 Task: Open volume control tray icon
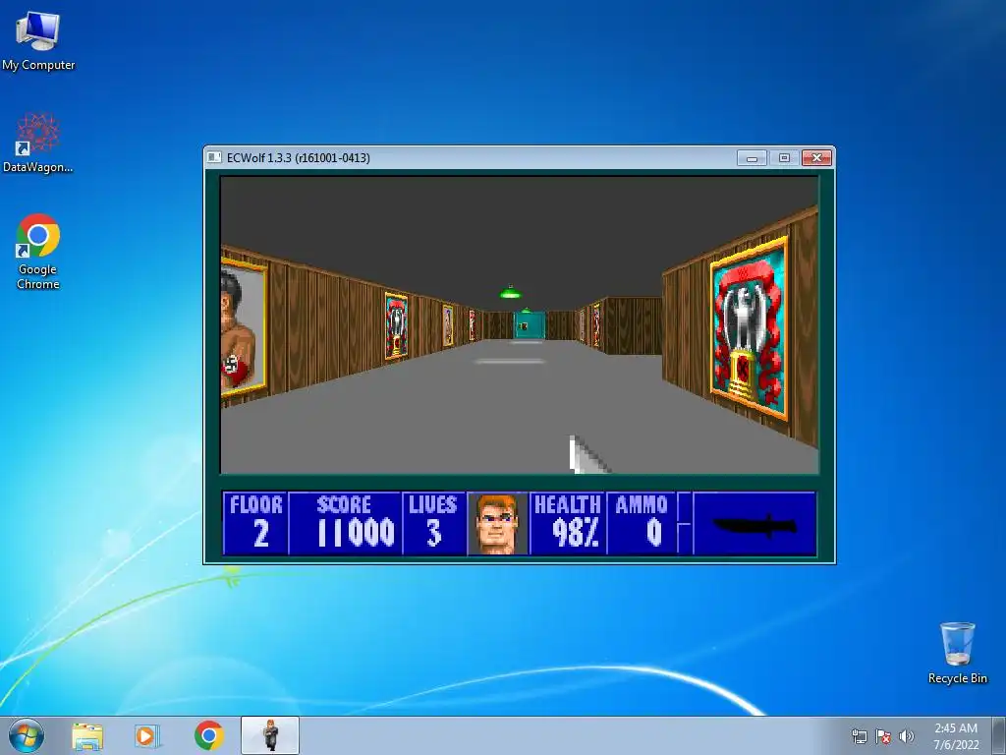point(906,736)
